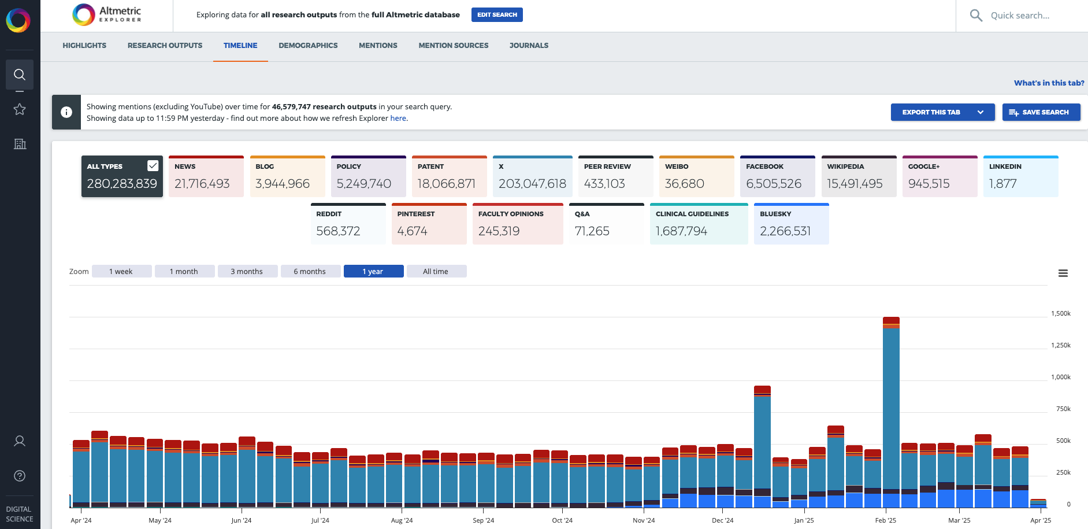The width and height of the screenshot is (1088, 529).
Task: Switch zoom to 3 months
Action: click(247, 271)
